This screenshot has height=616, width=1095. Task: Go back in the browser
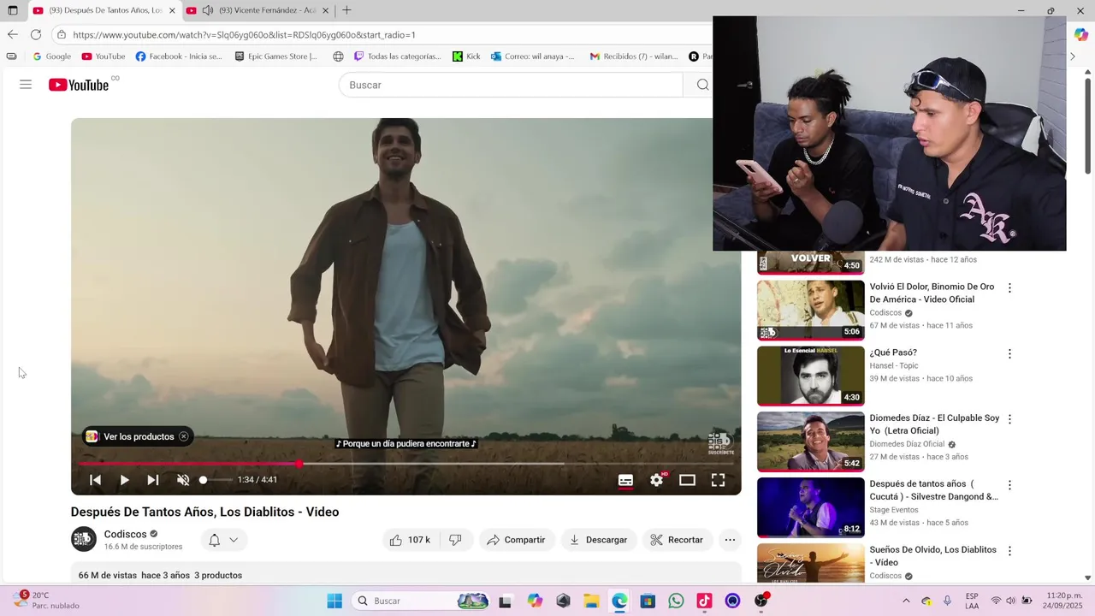point(12,34)
